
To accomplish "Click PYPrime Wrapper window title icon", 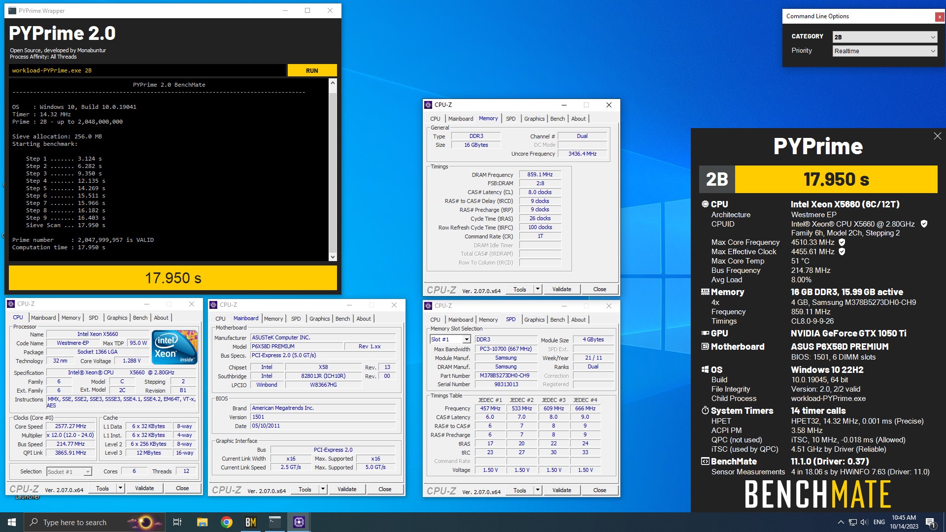I will (x=12, y=10).
